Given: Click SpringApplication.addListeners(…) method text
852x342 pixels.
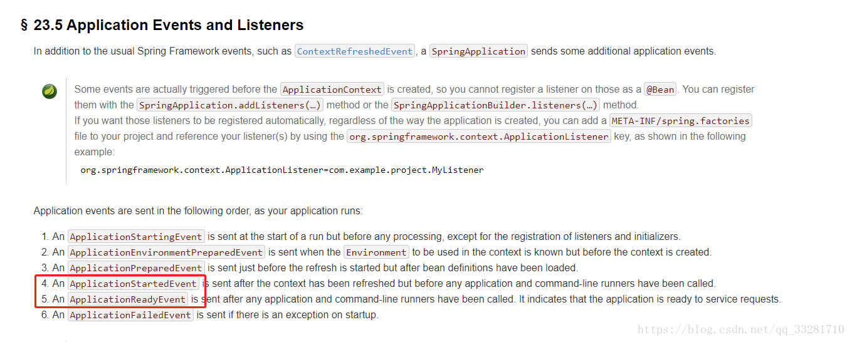Looking at the screenshot, I should point(230,105).
